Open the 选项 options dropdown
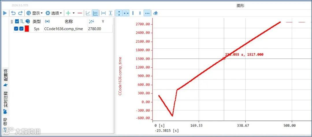The image size is (312, 137). pos(54,13)
